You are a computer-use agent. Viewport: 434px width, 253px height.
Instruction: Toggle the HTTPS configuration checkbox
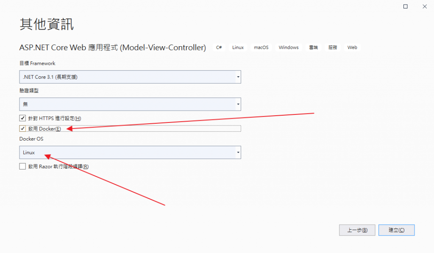(x=23, y=118)
